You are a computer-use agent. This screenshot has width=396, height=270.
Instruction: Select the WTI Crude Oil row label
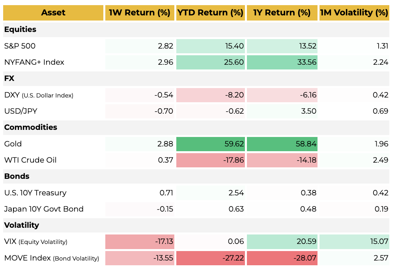(x=30, y=160)
